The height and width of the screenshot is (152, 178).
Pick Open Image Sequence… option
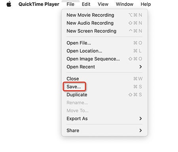coord(104,59)
